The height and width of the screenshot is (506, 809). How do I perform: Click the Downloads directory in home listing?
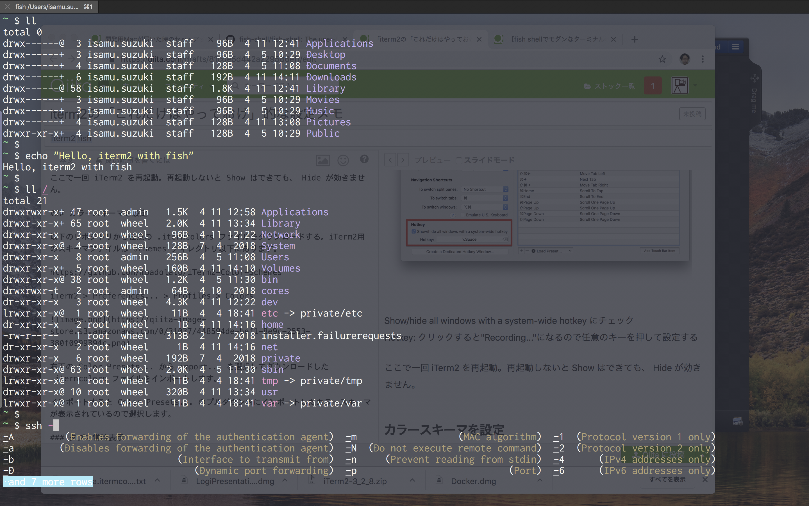331,77
